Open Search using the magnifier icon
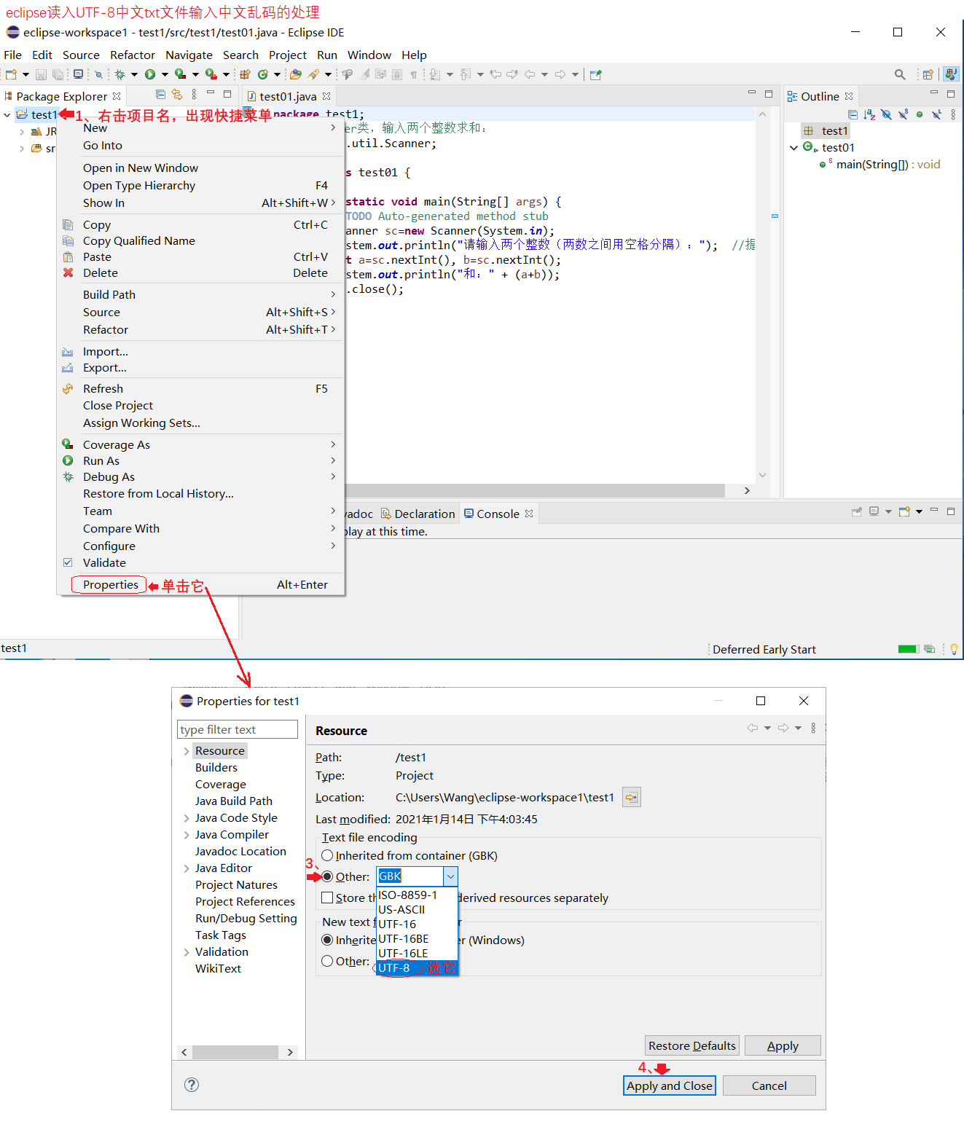 tap(900, 74)
